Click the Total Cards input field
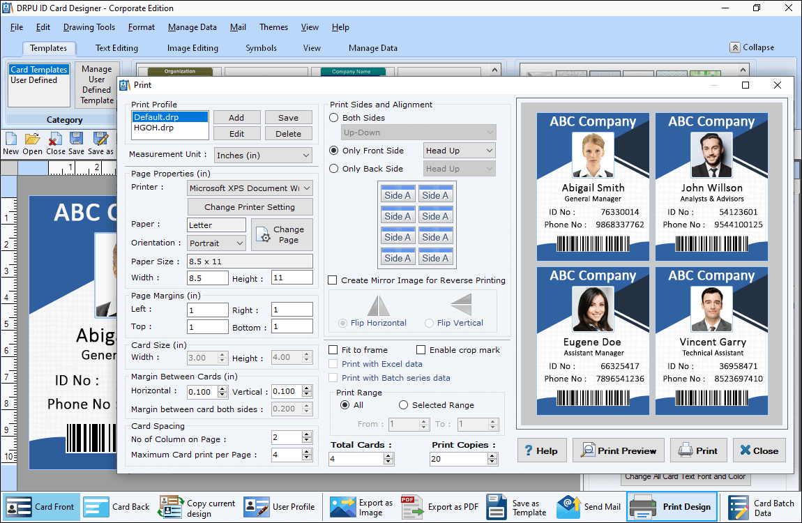 (356, 459)
